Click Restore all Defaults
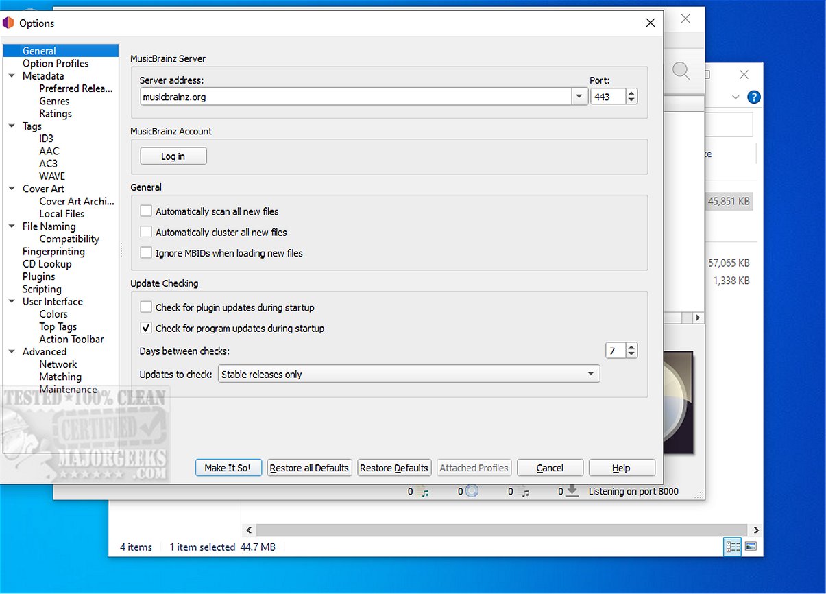The height and width of the screenshot is (594, 826). pyautogui.click(x=310, y=468)
